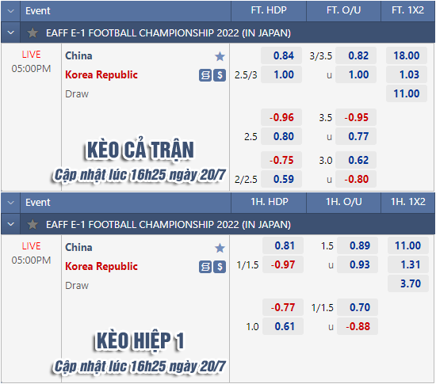Select the full-time China win odds 18.00

pos(407,55)
